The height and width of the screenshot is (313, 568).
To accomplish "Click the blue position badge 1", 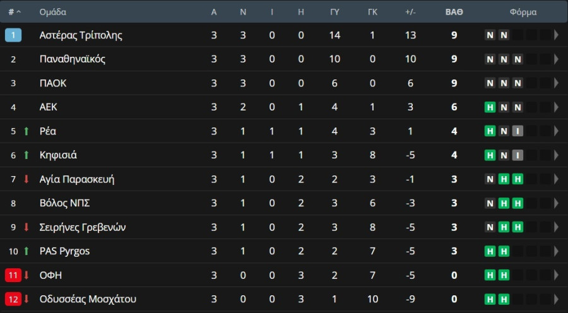I will pos(13,35).
